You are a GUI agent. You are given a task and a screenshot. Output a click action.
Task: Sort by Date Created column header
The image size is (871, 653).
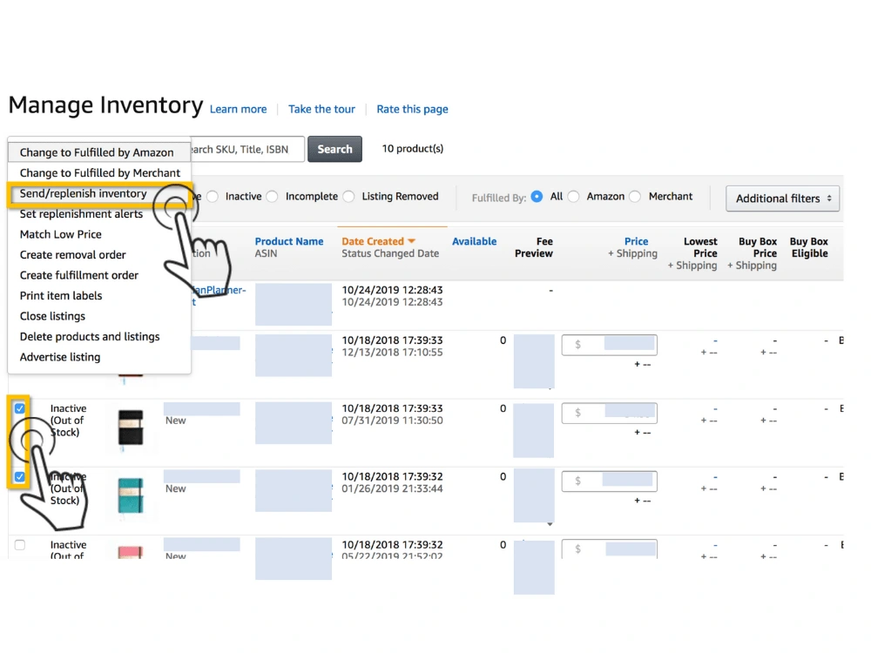373,241
